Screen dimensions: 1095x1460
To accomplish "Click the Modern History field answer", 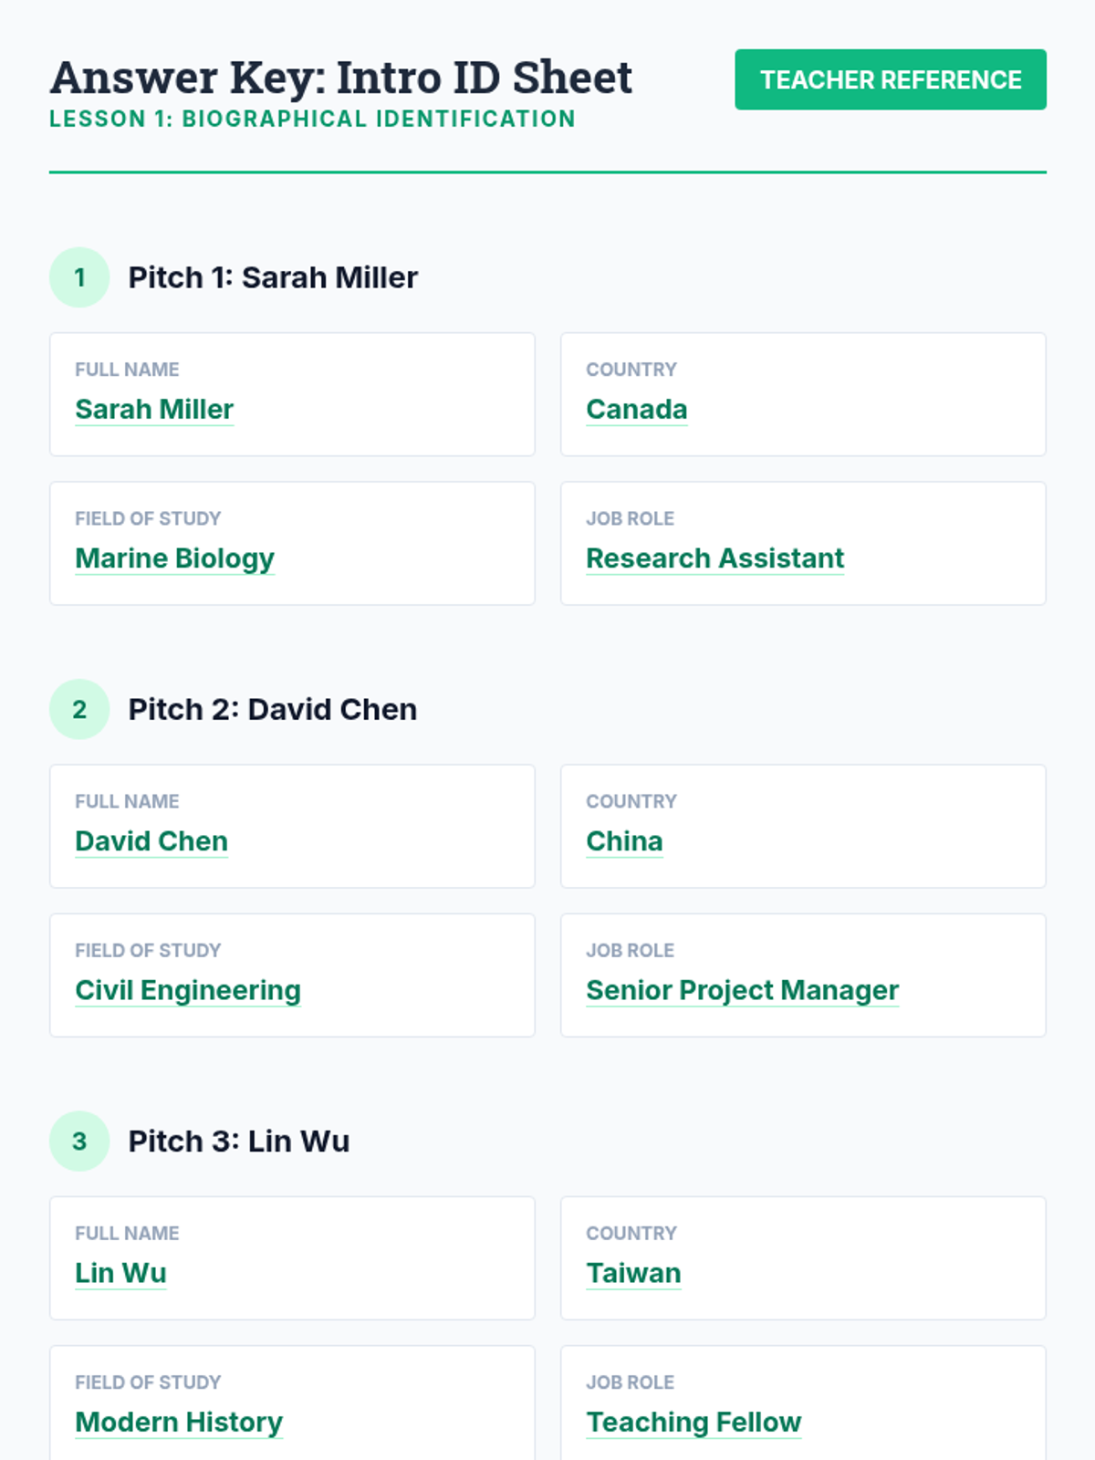I will (x=179, y=1422).
